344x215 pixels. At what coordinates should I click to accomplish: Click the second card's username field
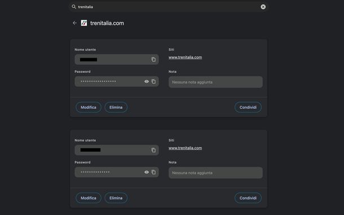(x=117, y=150)
